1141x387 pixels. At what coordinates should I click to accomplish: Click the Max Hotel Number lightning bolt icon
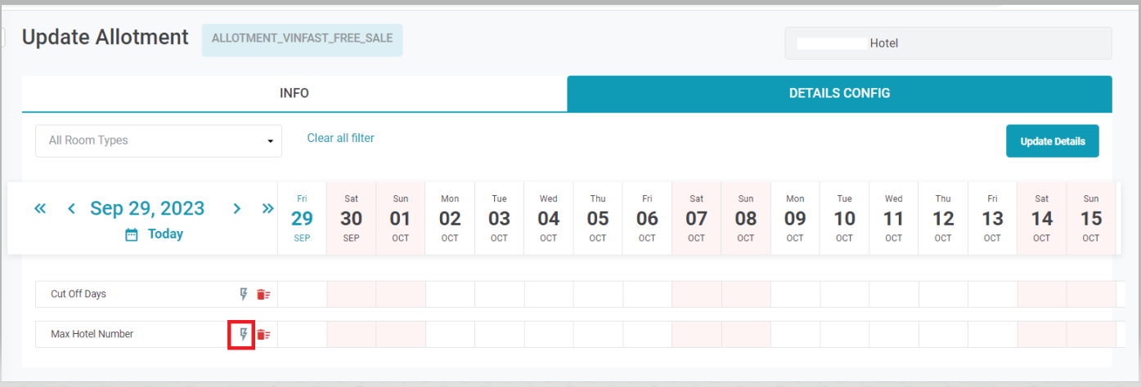[242, 334]
